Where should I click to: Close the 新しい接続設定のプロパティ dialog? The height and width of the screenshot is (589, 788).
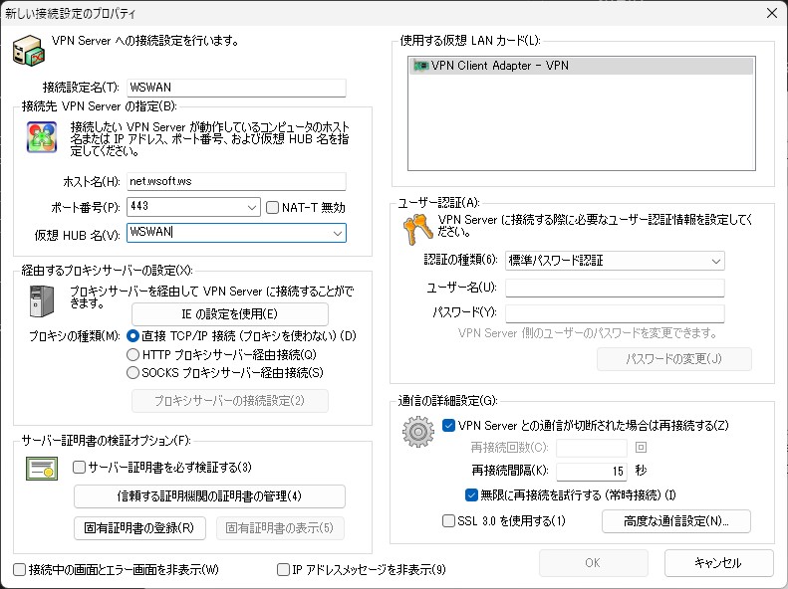click(x=772, y=13)
